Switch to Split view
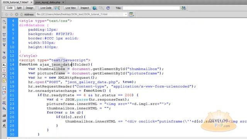The image size is (247, 139). [19, 8]
